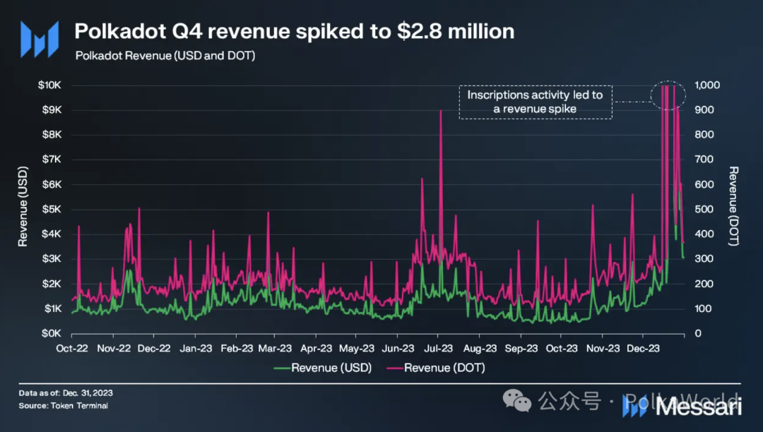This screenshot has height=432, width=763.
Task: Click the '$10K' left axis label
Action: (x=49, y=85)
